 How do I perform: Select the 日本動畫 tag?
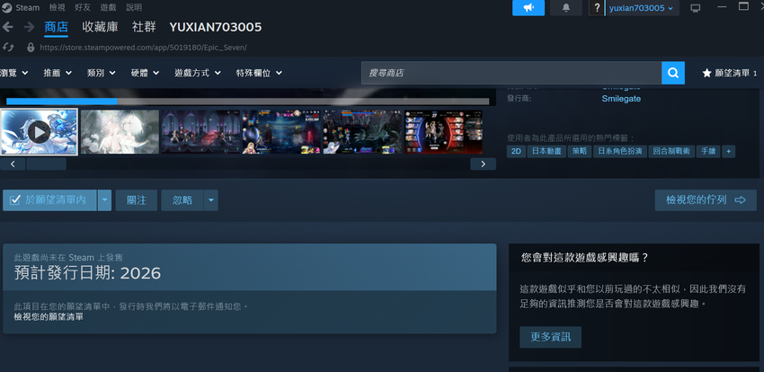pyautogui.click(x=546, y=152)
